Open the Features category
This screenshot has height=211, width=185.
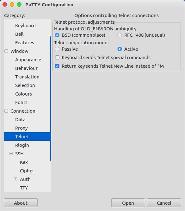pos(25,43)
